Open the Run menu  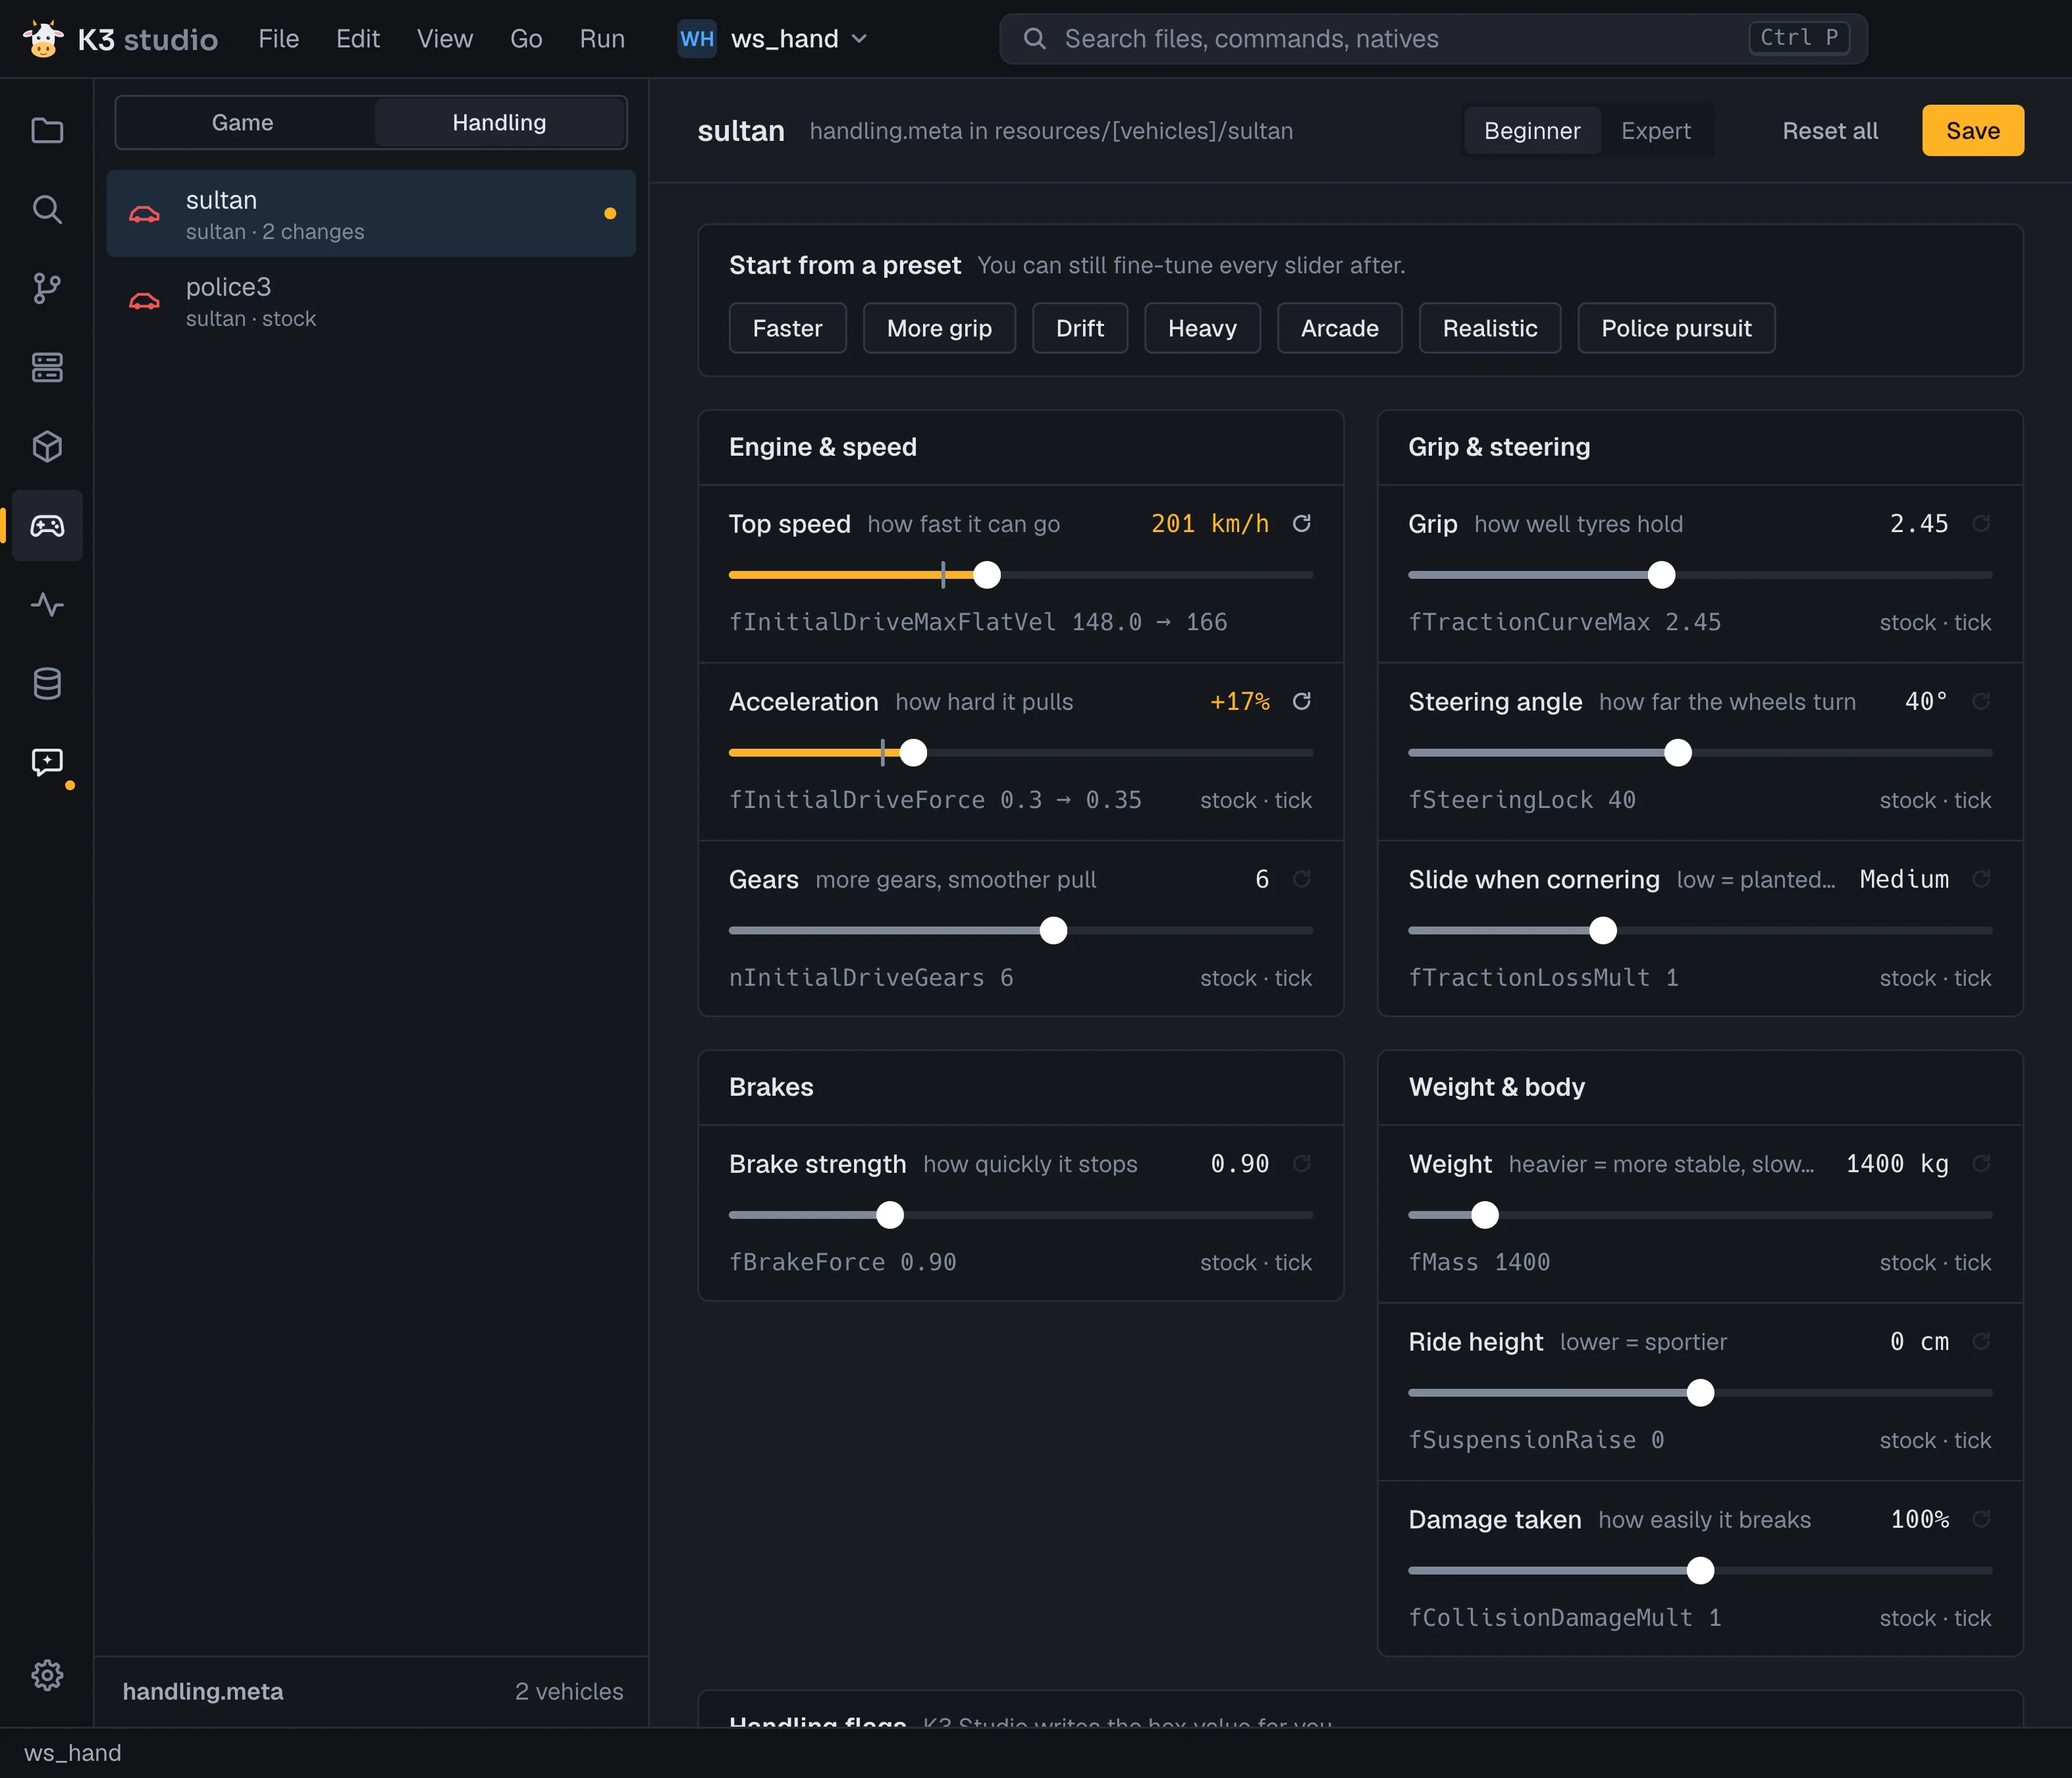pyautogui.click(x=602, y=39)
